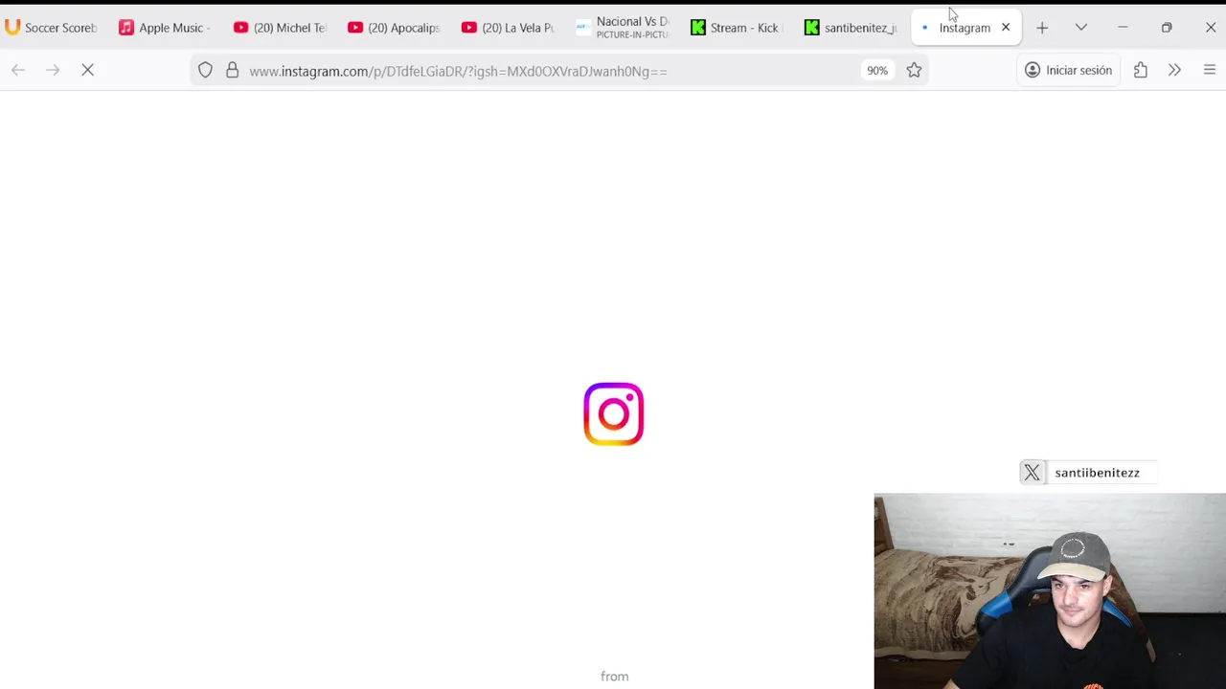The image size is (1226, 689).
Task: Click the santiibenitezz handle label
Action: click(x=1097, y=473)
